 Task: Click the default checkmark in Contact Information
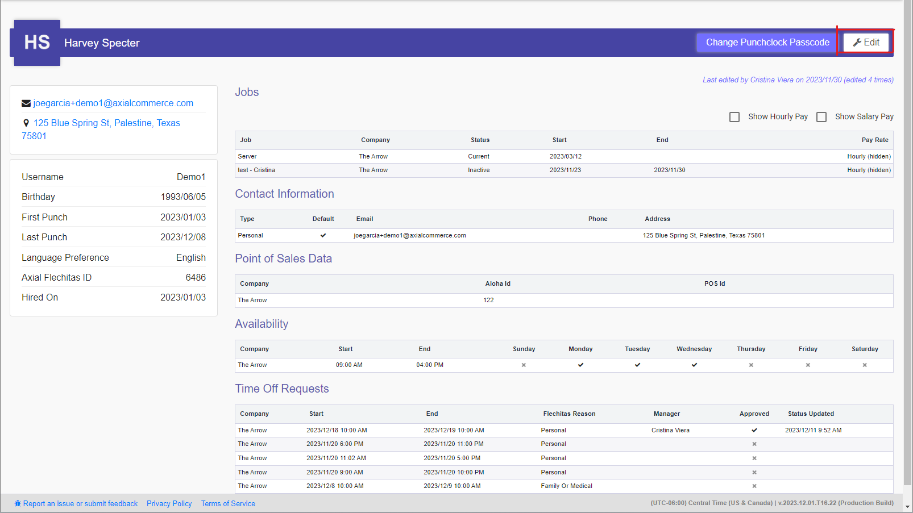[323, 235]
